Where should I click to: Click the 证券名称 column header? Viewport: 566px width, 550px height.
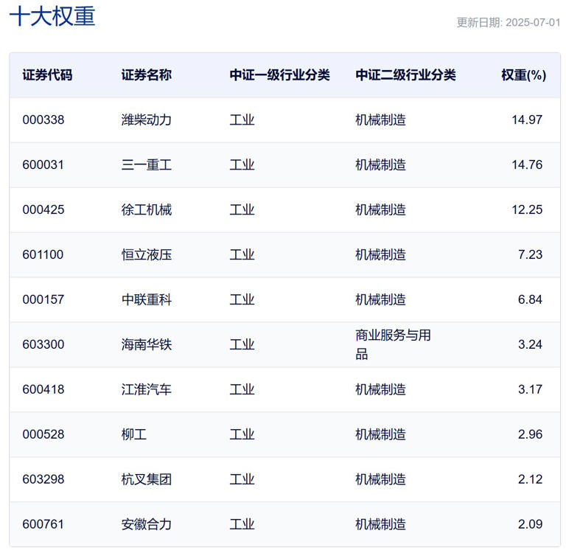146,75
